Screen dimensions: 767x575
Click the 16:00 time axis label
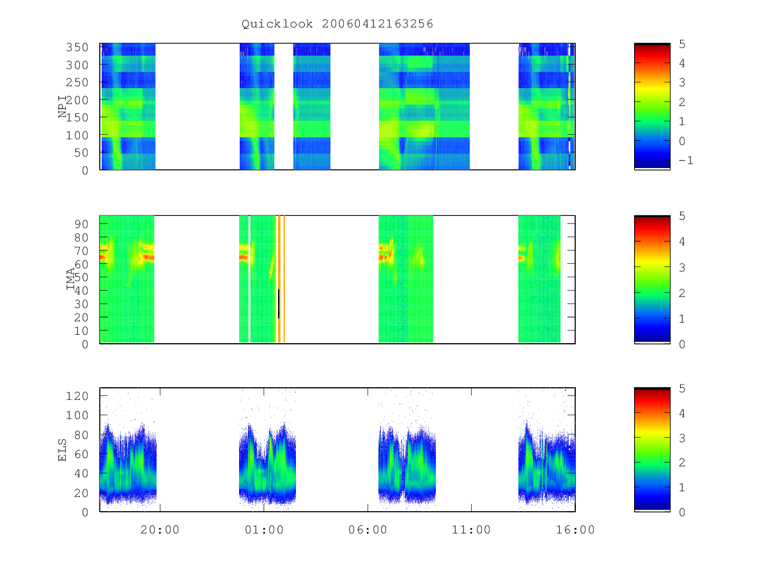(x=575, y=530)
